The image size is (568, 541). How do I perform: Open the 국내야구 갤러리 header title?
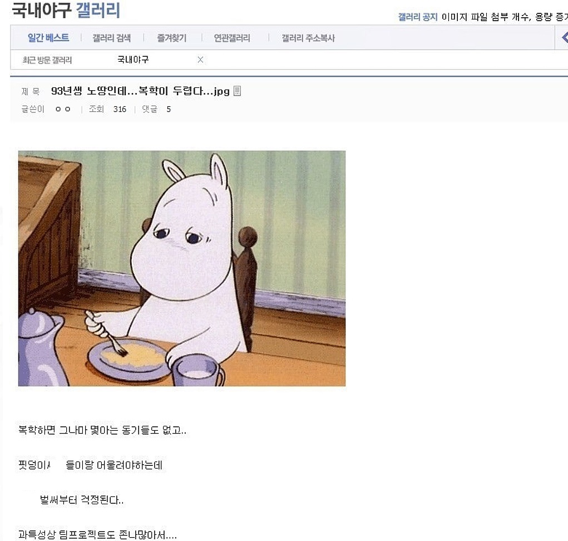coord(66,10)
